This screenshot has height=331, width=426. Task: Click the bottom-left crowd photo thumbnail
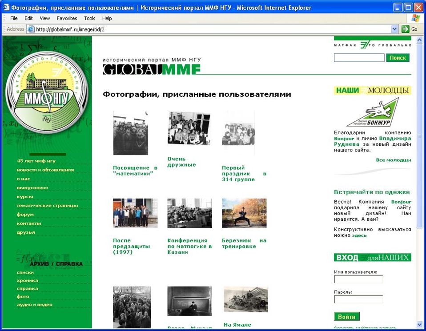[x=132, y=307]
